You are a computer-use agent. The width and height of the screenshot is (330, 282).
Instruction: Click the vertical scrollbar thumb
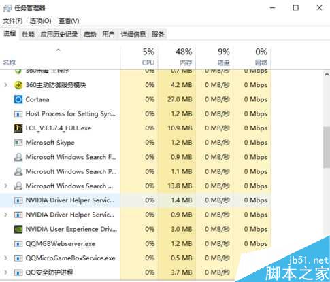click(327, 147)
